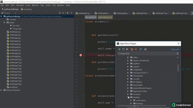The image size is (193, 108).
Task: Switch to challenge7.py editor tab
Action: 84,13
